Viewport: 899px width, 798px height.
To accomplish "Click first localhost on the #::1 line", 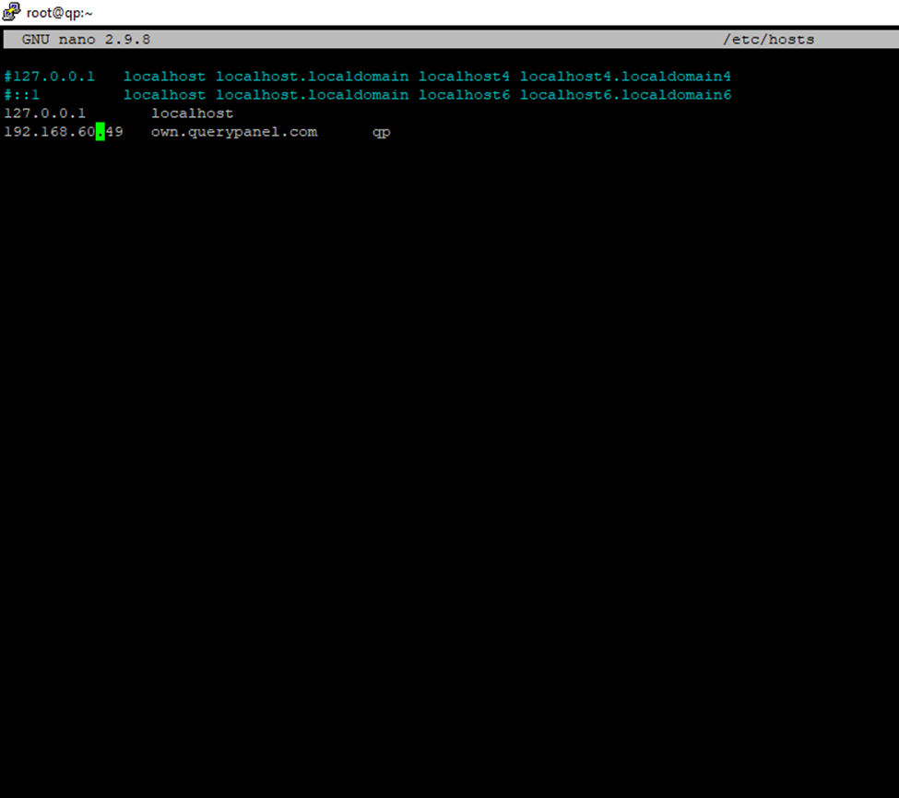I will click(164, 95).
